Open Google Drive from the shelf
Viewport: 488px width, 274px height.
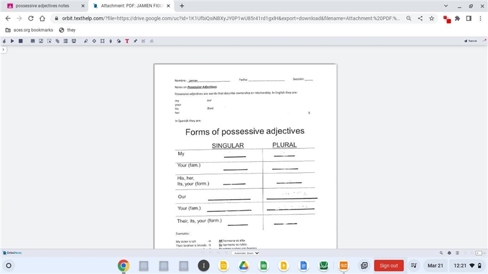tap(243, 265)
